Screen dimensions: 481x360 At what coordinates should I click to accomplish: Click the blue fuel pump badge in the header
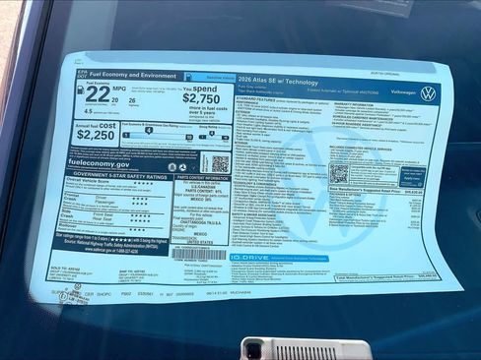(188, 77)
